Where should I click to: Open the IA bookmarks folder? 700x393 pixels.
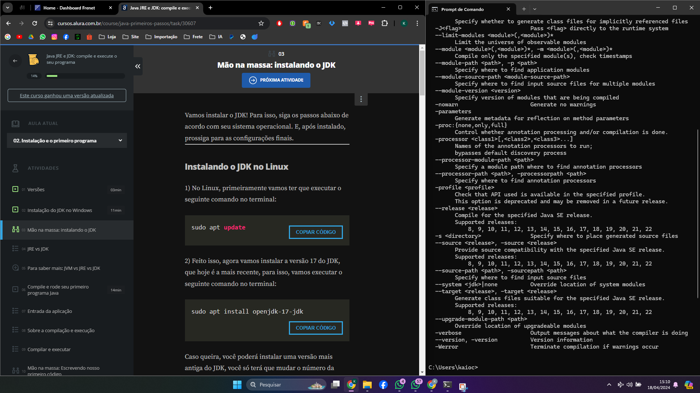[x=216, y=37]
